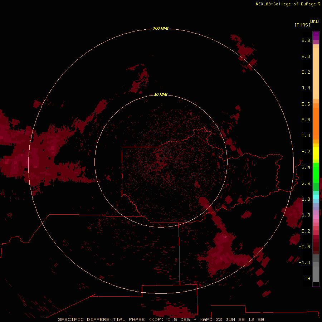Click the -1.3 scale value
The width and height of the screenshot is (322, 322).
304,263
